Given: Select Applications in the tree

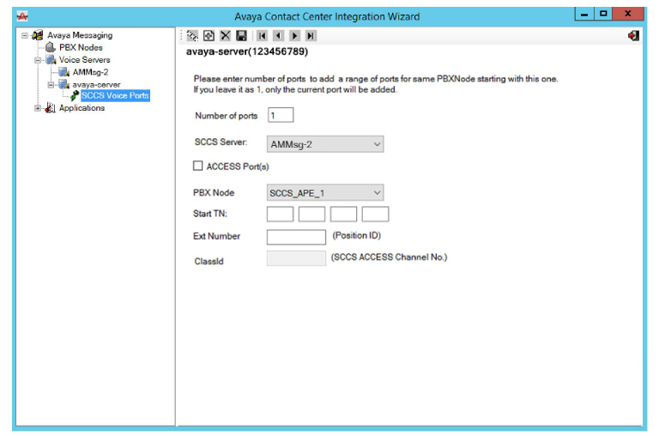Looking at the screenshot, I should click(82, 108).
